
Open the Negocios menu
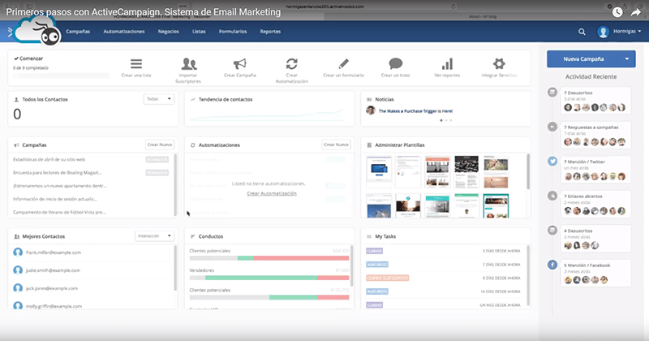(169, 32)
